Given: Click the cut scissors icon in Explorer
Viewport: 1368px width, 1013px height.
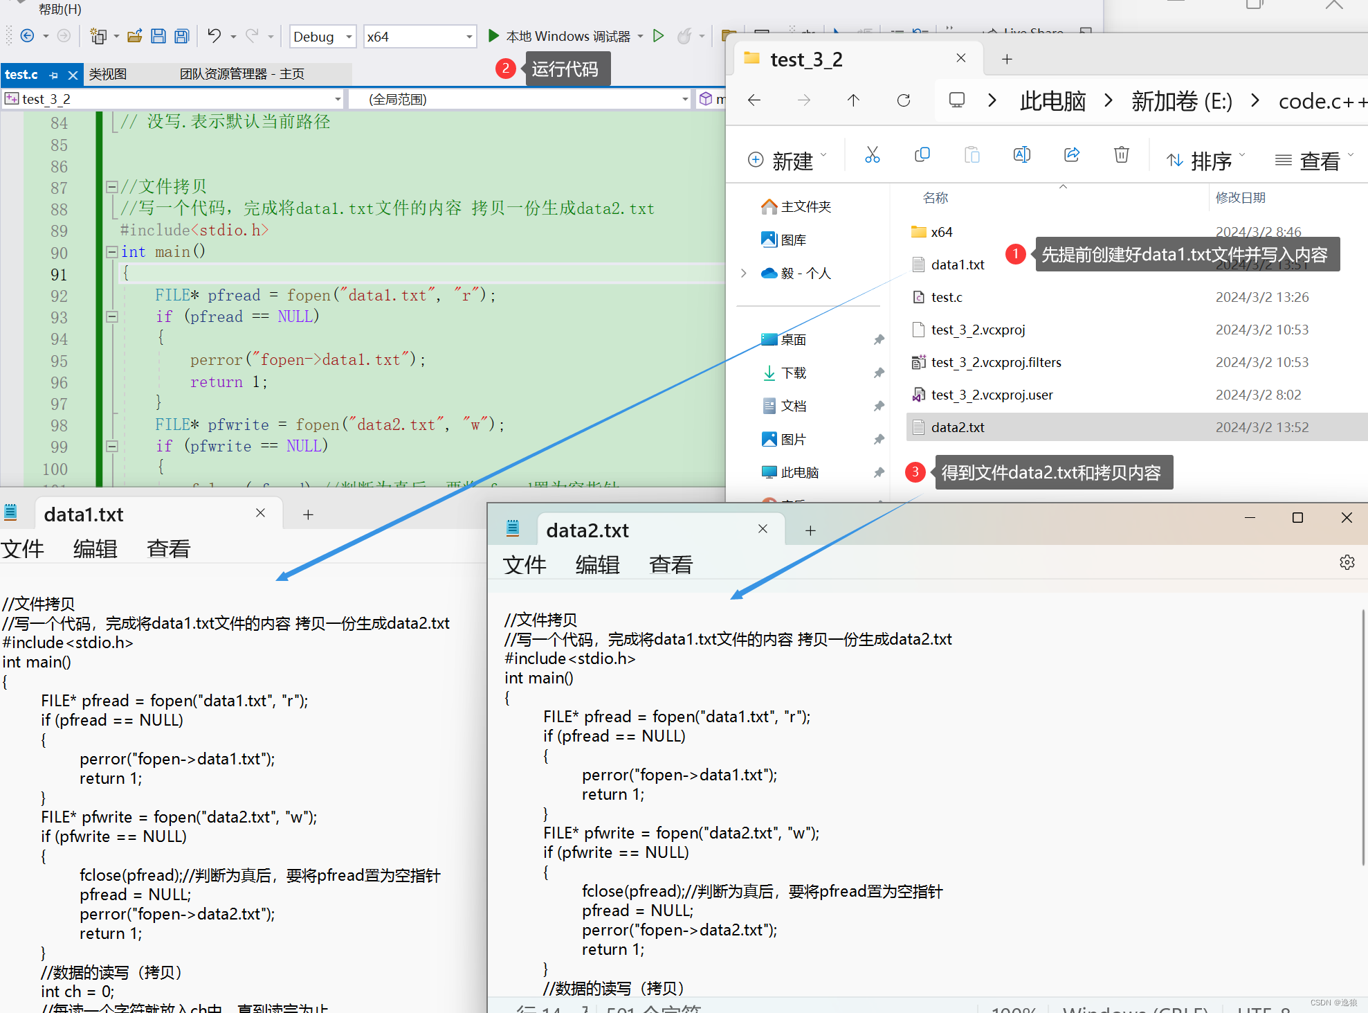Looking at the screenshot, I should (872, 155).
